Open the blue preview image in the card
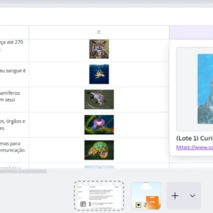 205,89
